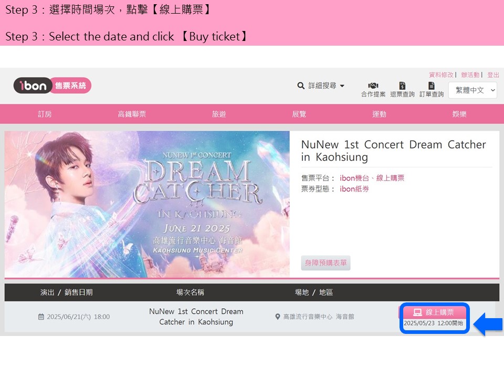This screenshot has height=378, width=504.
Task: Click the calendar icon beside 2025/06/21
Action: 41,317
